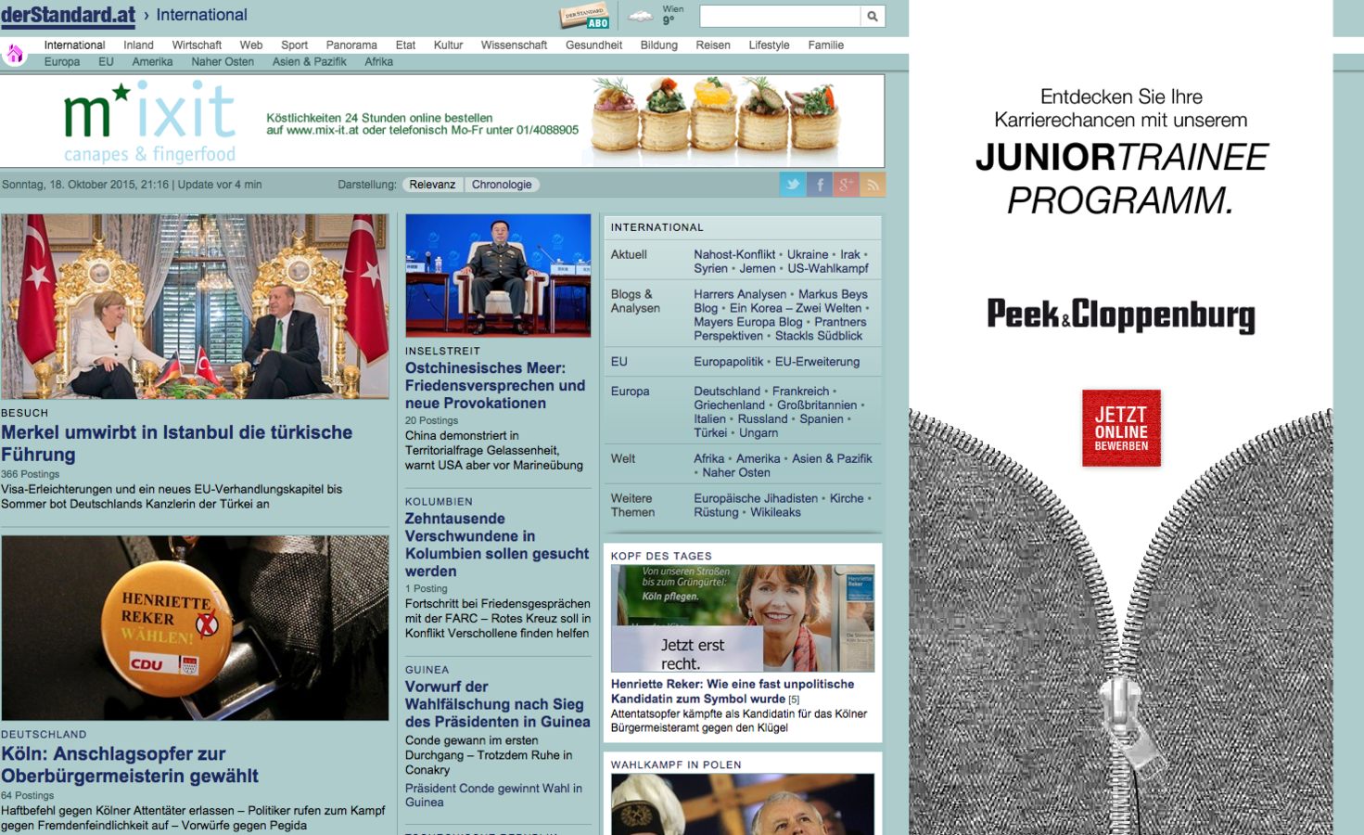
Task: Open the Chinese general photo thumbnail
Action: (498, 276)
